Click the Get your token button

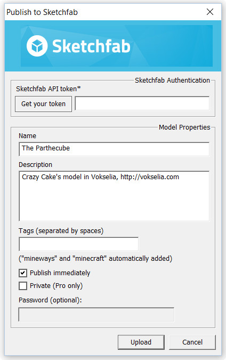43,104
